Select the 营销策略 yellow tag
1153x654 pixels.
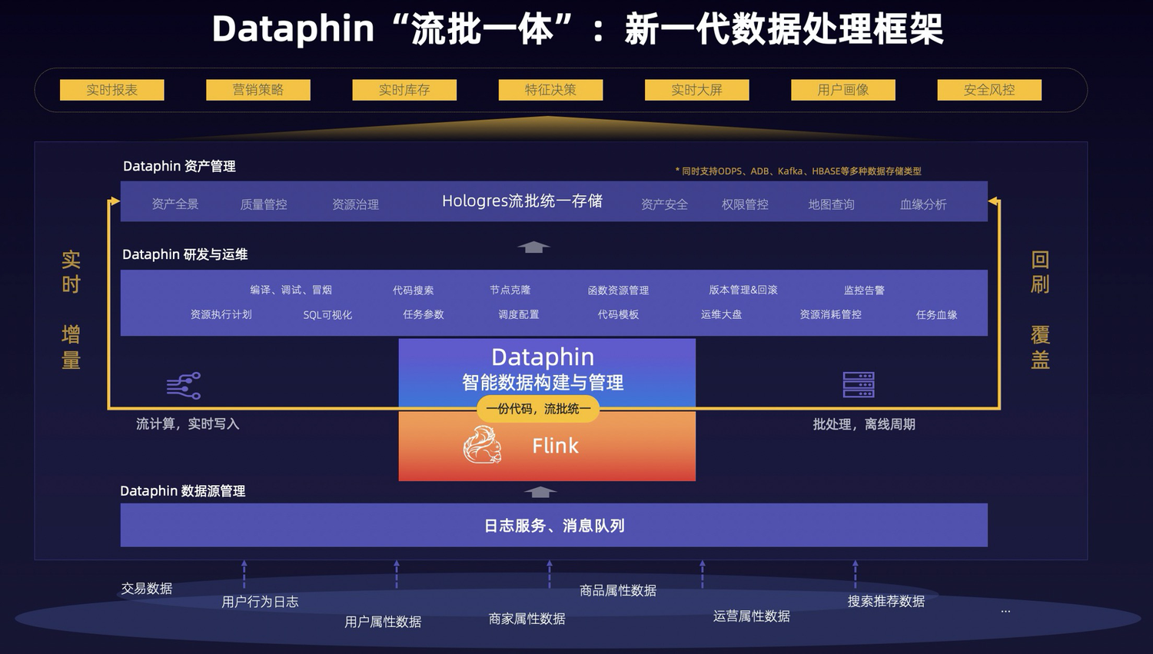pos(258,90)
